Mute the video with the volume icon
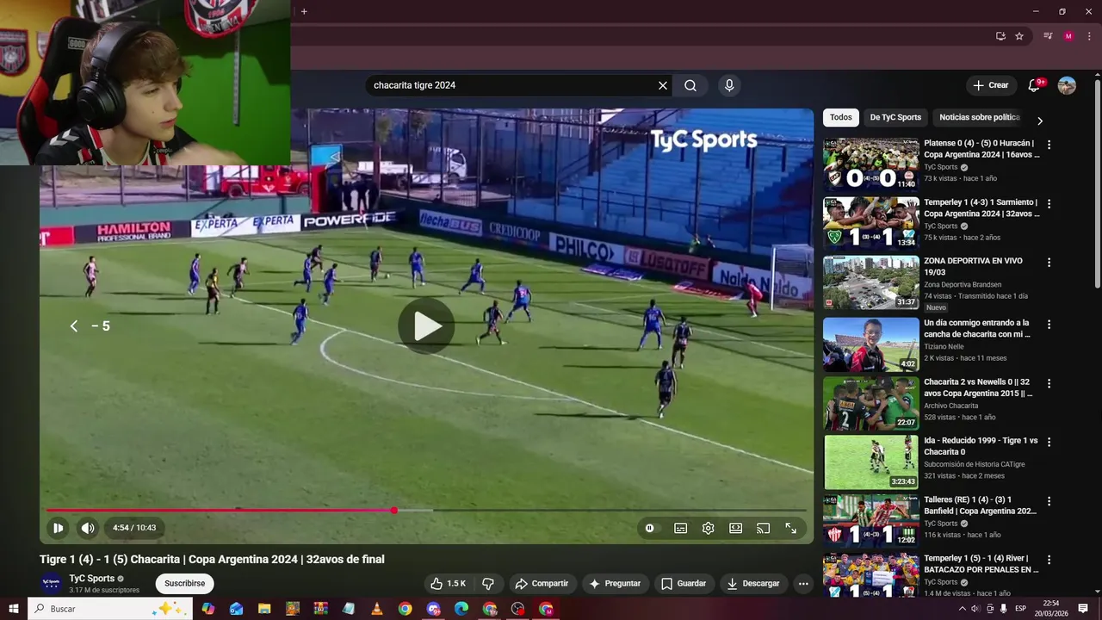1102x620 pixels. click(x=88, y=528)
